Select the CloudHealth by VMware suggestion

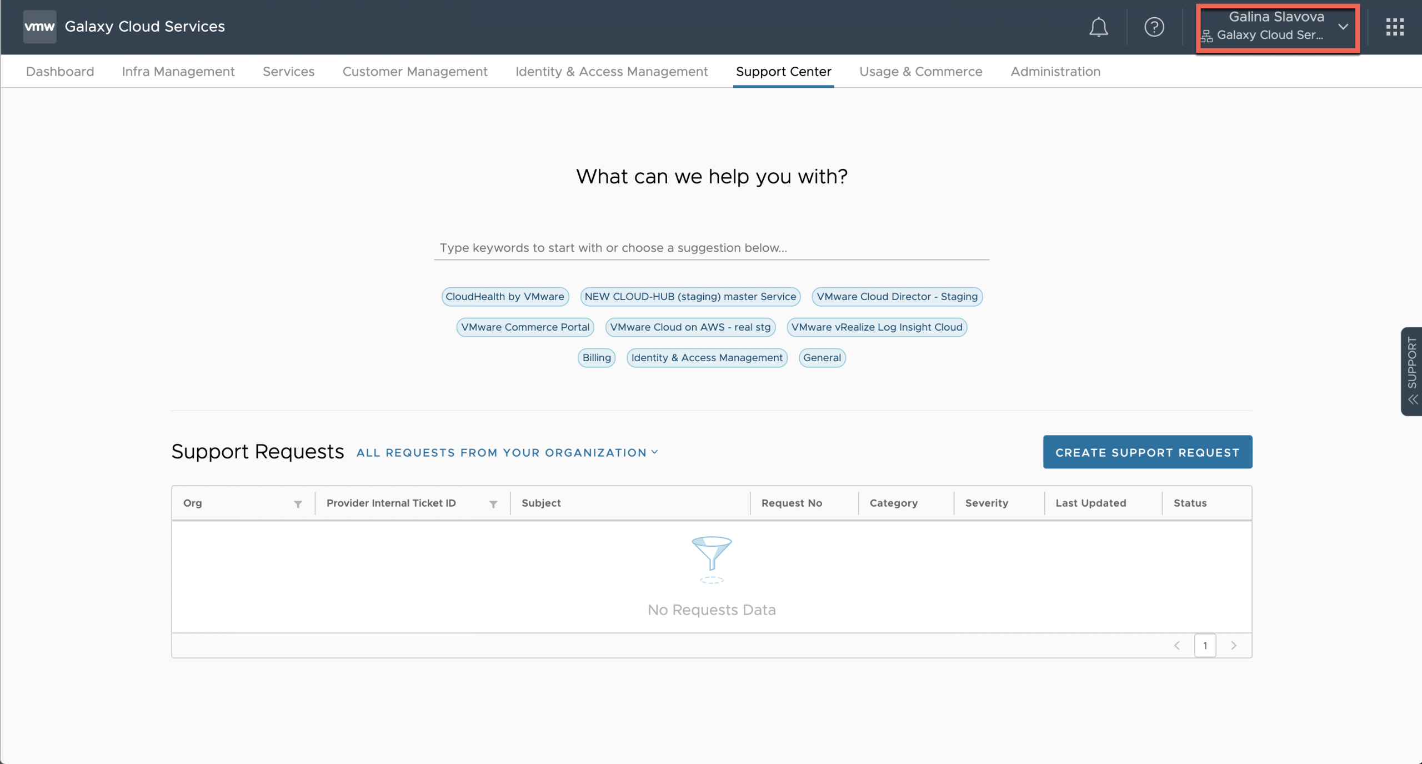pos(504,297)
